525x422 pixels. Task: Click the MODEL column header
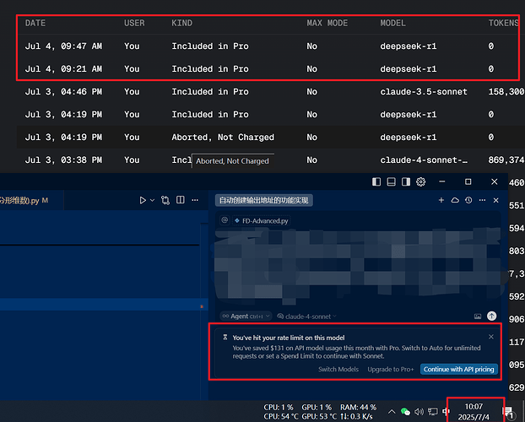392,23
